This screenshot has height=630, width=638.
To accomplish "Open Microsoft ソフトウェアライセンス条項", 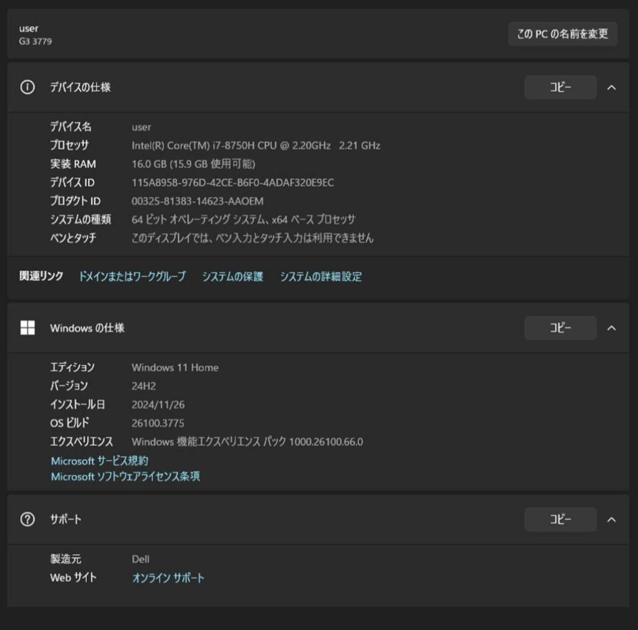I will click(x=125, y=476).
